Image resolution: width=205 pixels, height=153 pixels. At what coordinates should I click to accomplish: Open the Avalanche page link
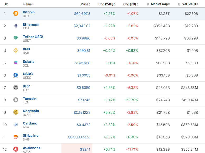(x=32, y=148)
